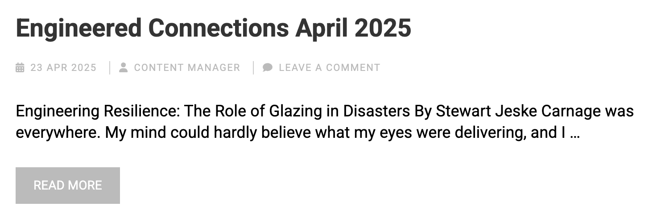
Task: Follow the Leave a Comment link
Action: tap(329, 68)
